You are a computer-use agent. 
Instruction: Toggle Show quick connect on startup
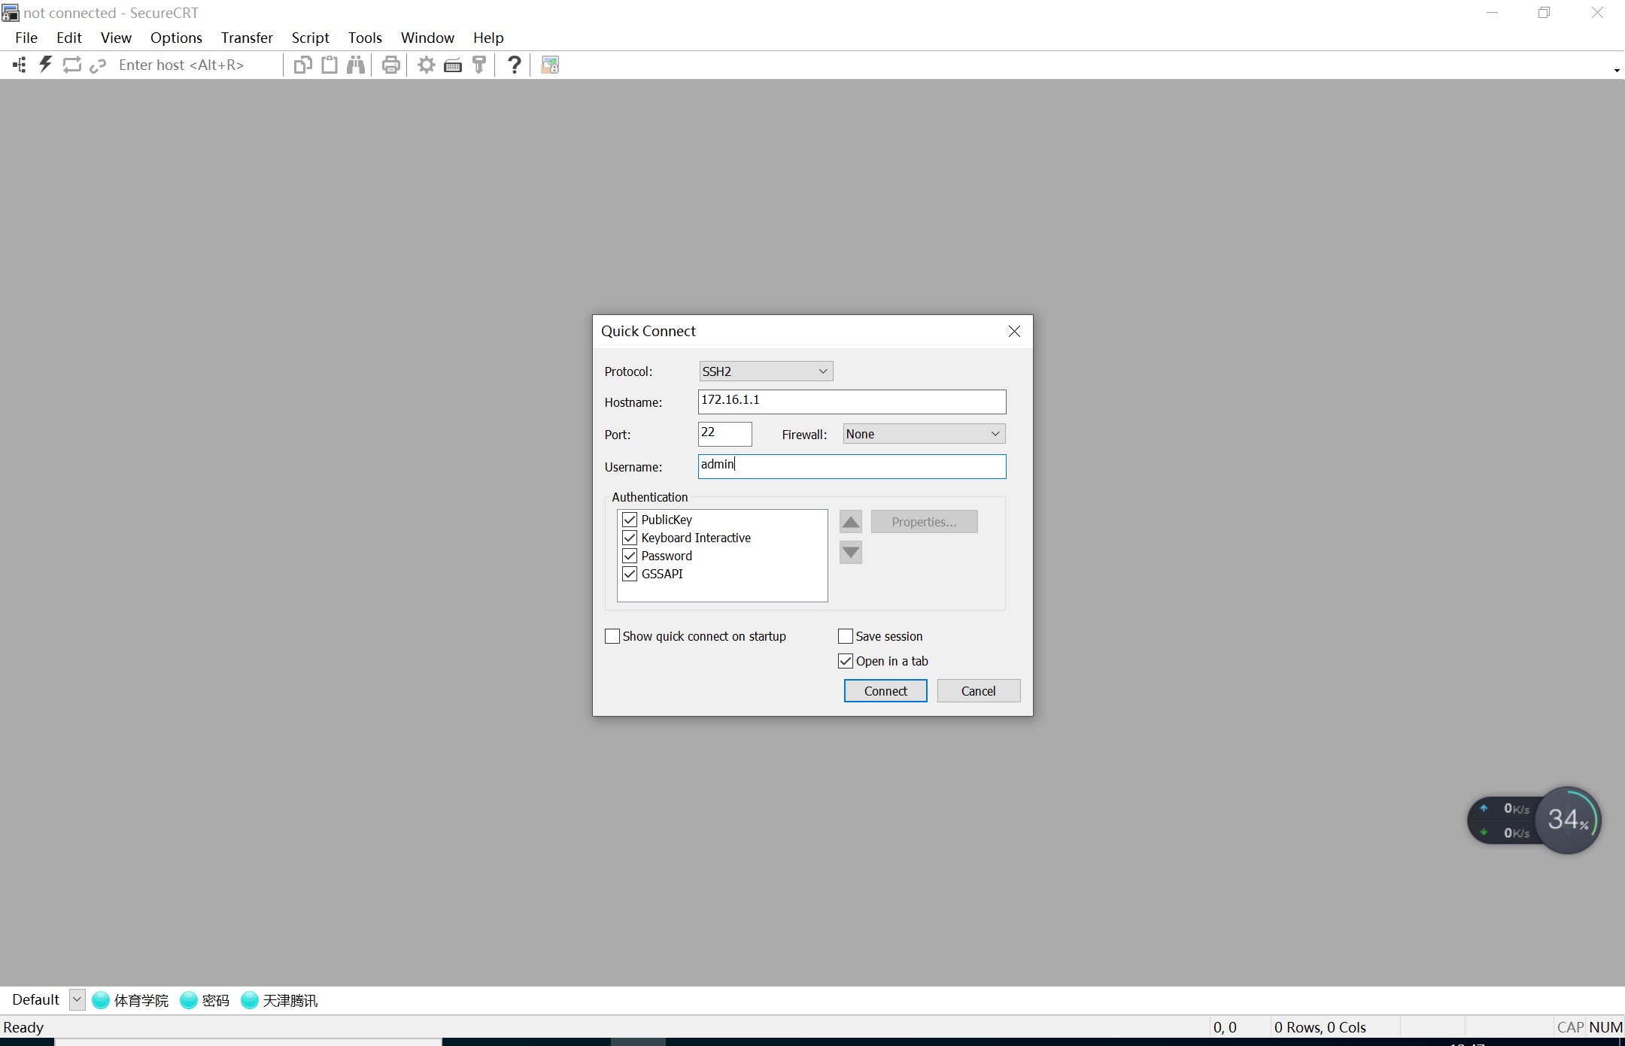click(x=612, y=636)
